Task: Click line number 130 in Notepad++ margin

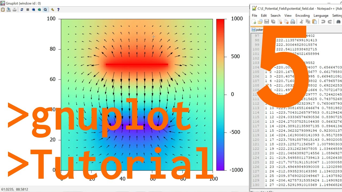Action: click(x=256, y=185)
